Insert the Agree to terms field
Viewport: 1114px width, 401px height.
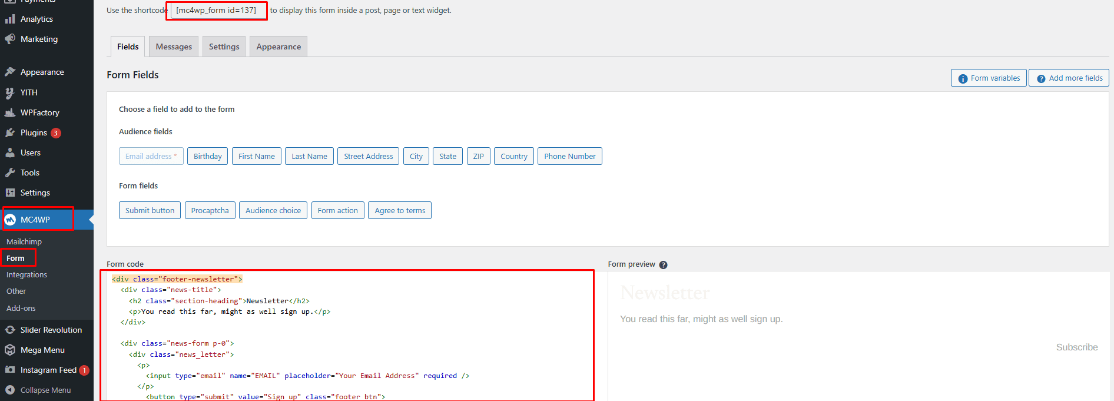tap(400, 210)
